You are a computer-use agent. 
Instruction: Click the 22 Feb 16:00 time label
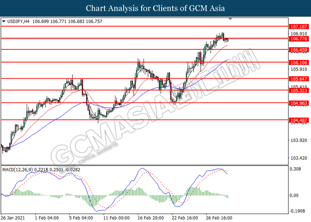click(x=185, y=218)
